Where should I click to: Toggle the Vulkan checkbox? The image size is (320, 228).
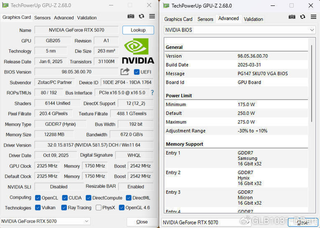tap(38, 207)
